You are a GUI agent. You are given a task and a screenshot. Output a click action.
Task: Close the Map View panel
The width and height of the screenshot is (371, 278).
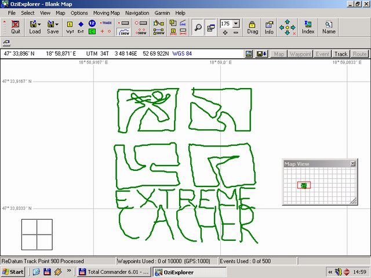coord(353,164)
